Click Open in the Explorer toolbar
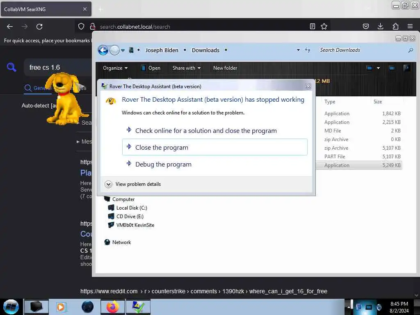420x315 pixels. 151,68
